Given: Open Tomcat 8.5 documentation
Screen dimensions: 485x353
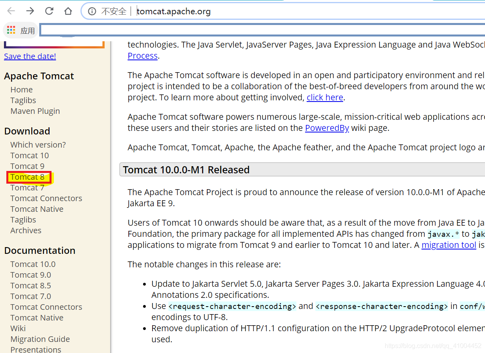Looking at the screenshot, I should tap(31, 286).
